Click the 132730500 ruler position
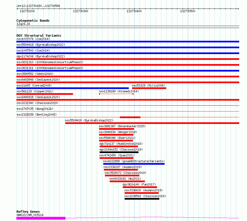Image resolution: width=247 pixels, height=221 pixels. pos(188,11)
